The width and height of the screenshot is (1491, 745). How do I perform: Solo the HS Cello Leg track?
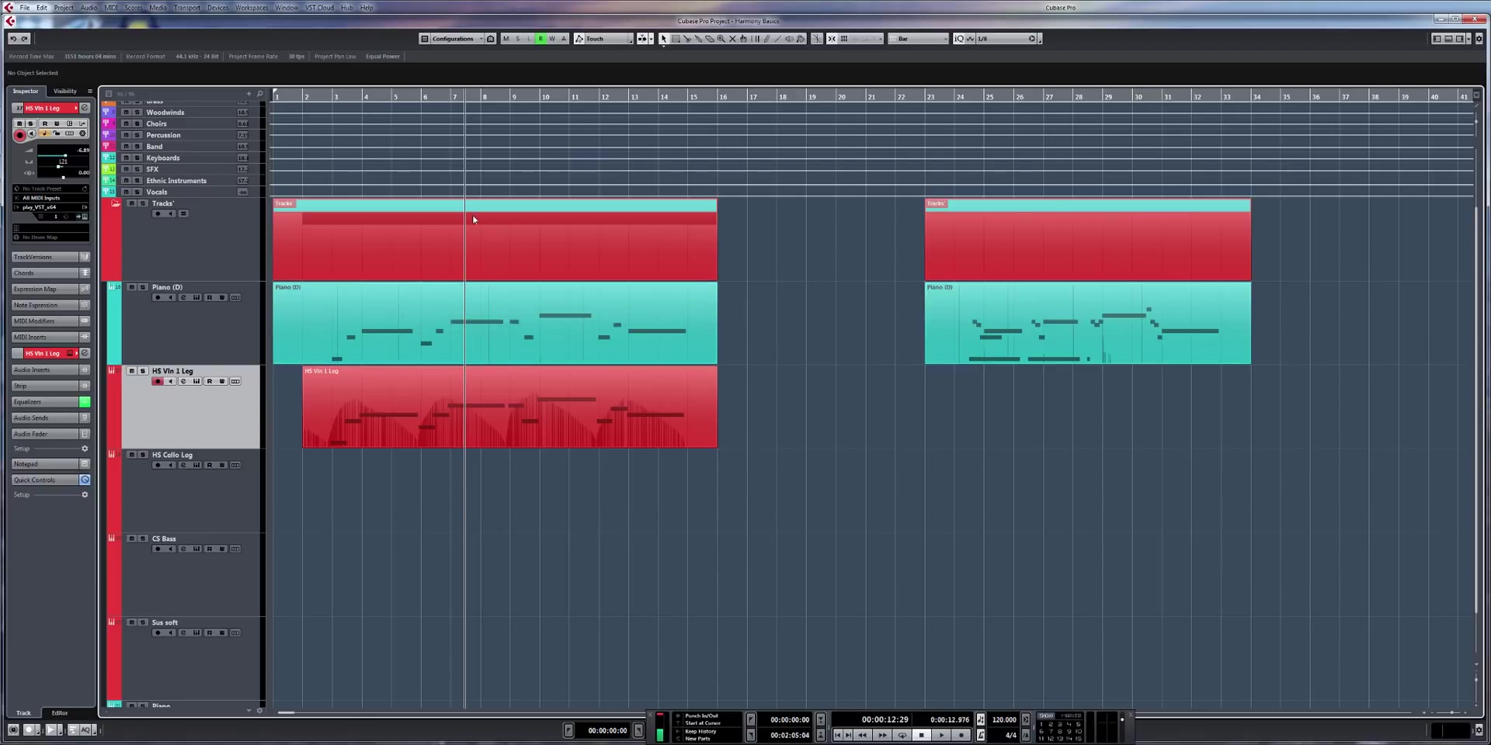[x=142, y=455]
